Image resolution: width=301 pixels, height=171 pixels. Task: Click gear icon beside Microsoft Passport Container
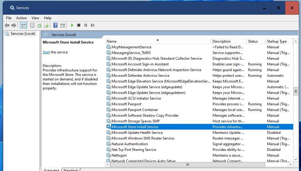(109, 109)
